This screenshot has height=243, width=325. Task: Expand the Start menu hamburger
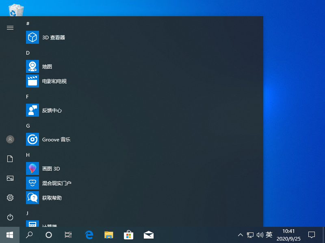click(x=10, y=28)
